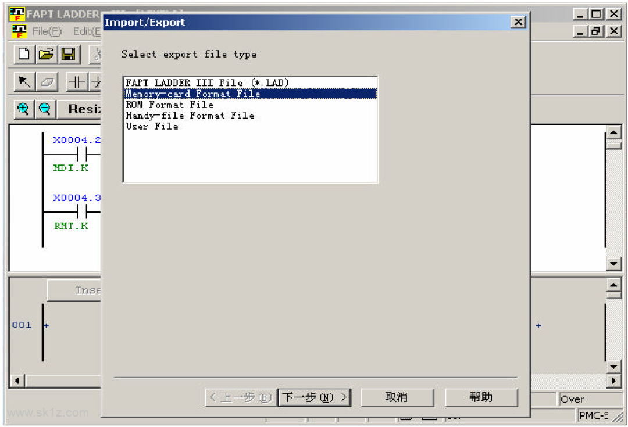This screenshot has width=628, height=427.
Task: Select the arrow pointer tool
Action: click(24, 82)
